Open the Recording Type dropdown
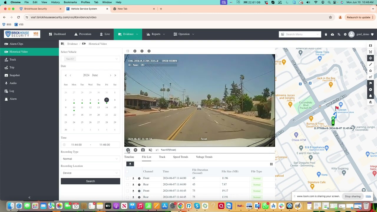This screenshot has width=377, height=212. [90, 159]
